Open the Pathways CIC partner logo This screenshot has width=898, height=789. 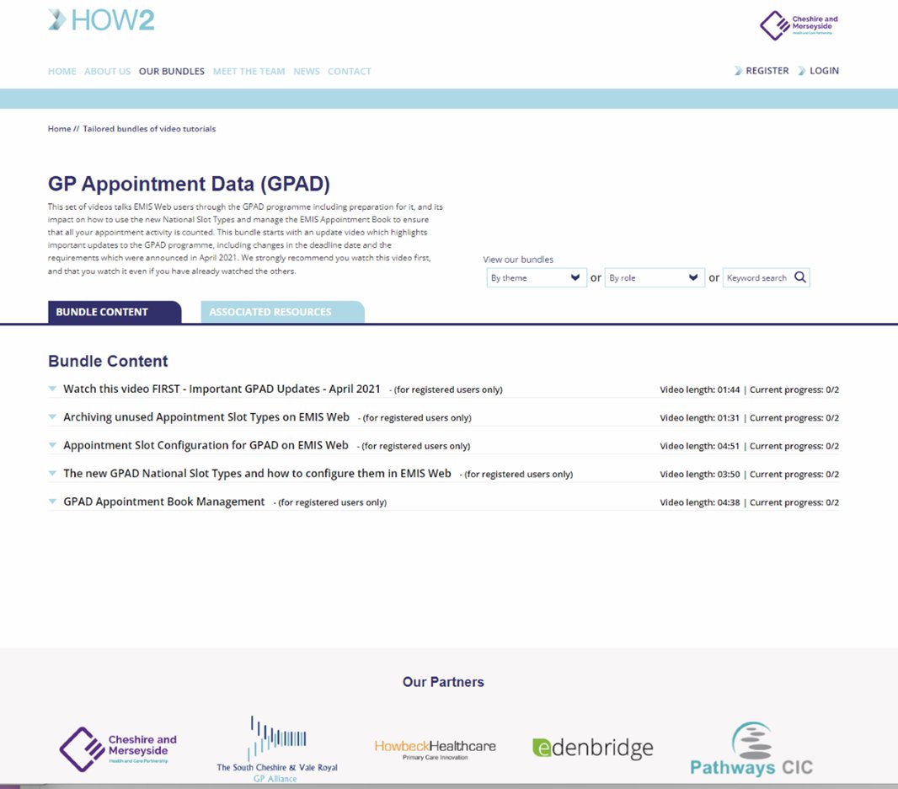[751, 749]
